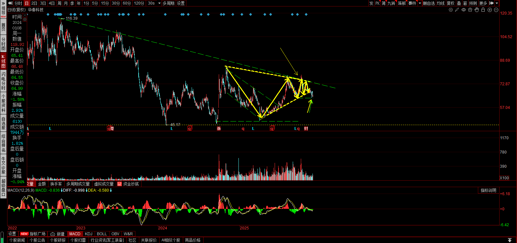Toggle the 预测 forecast option
The width and height of the screenshot is (517, 243).
[x=473, y=3]
